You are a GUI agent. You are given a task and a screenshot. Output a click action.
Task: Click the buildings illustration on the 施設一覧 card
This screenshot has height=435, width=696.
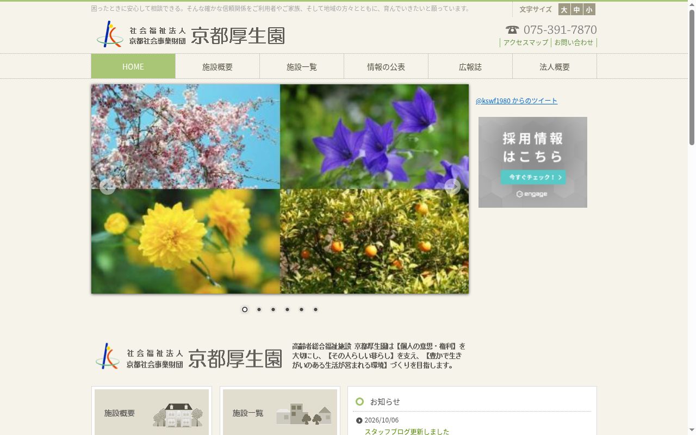point(304,414)
